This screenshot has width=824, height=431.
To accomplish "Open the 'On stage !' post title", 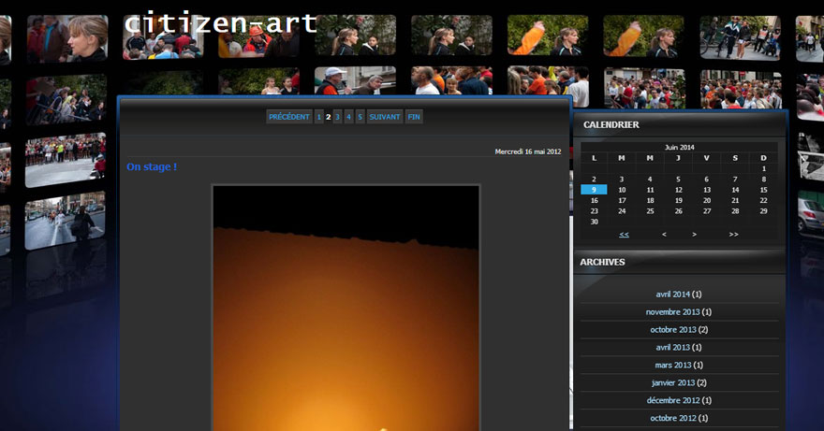I will [152, 167].
